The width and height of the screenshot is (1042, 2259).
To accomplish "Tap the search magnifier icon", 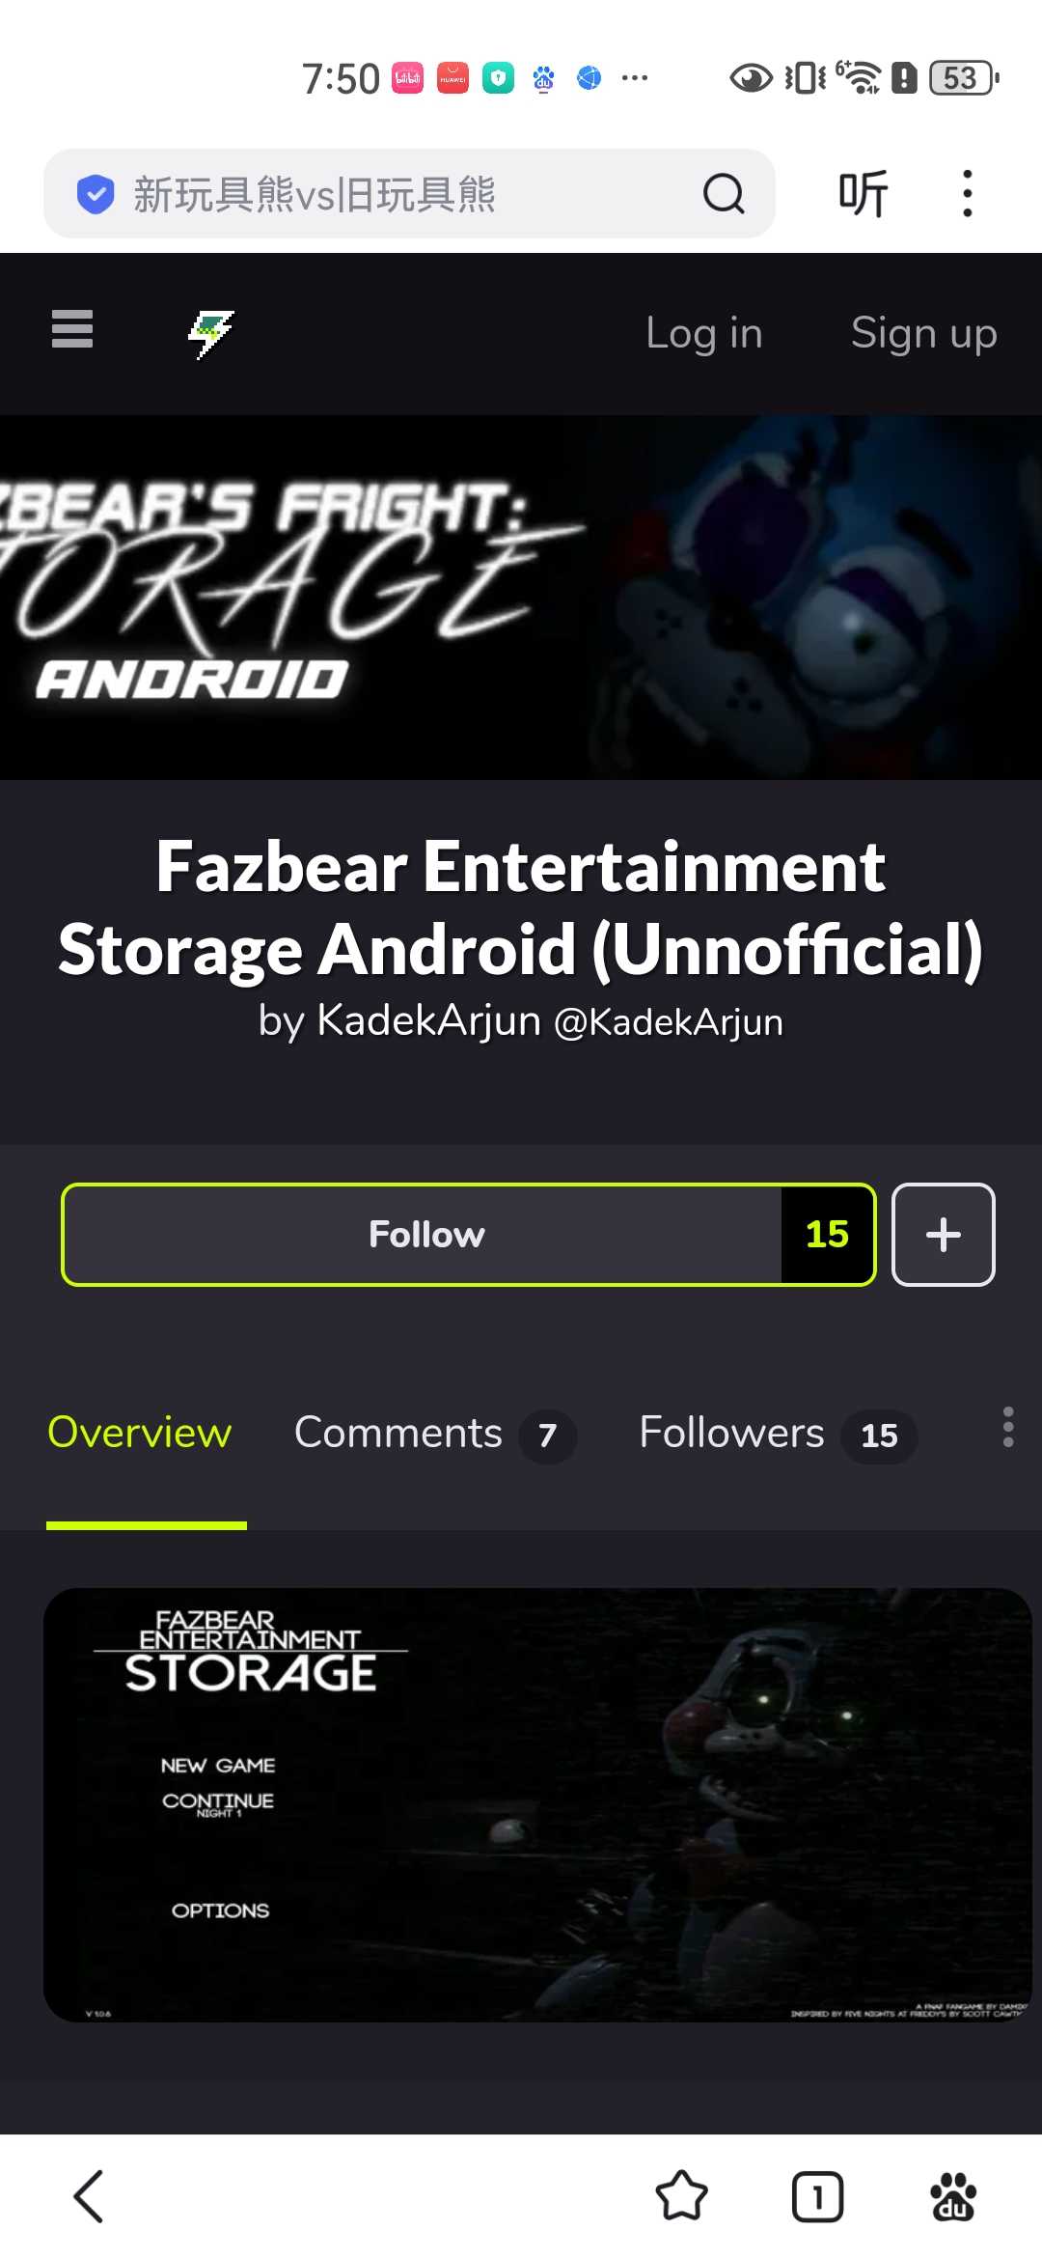I will click(724, 194).
